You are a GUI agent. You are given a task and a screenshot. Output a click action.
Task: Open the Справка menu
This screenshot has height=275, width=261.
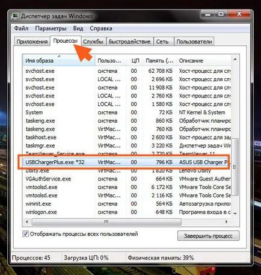tap(101, 28)
